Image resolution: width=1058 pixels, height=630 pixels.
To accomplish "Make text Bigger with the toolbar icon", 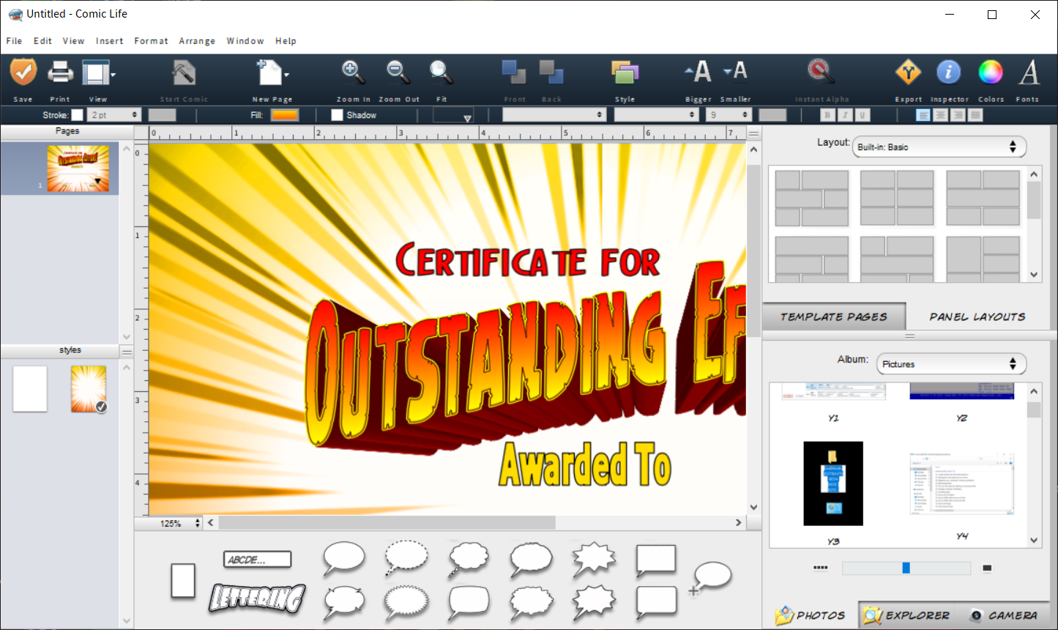I will [x=698, y=72].
